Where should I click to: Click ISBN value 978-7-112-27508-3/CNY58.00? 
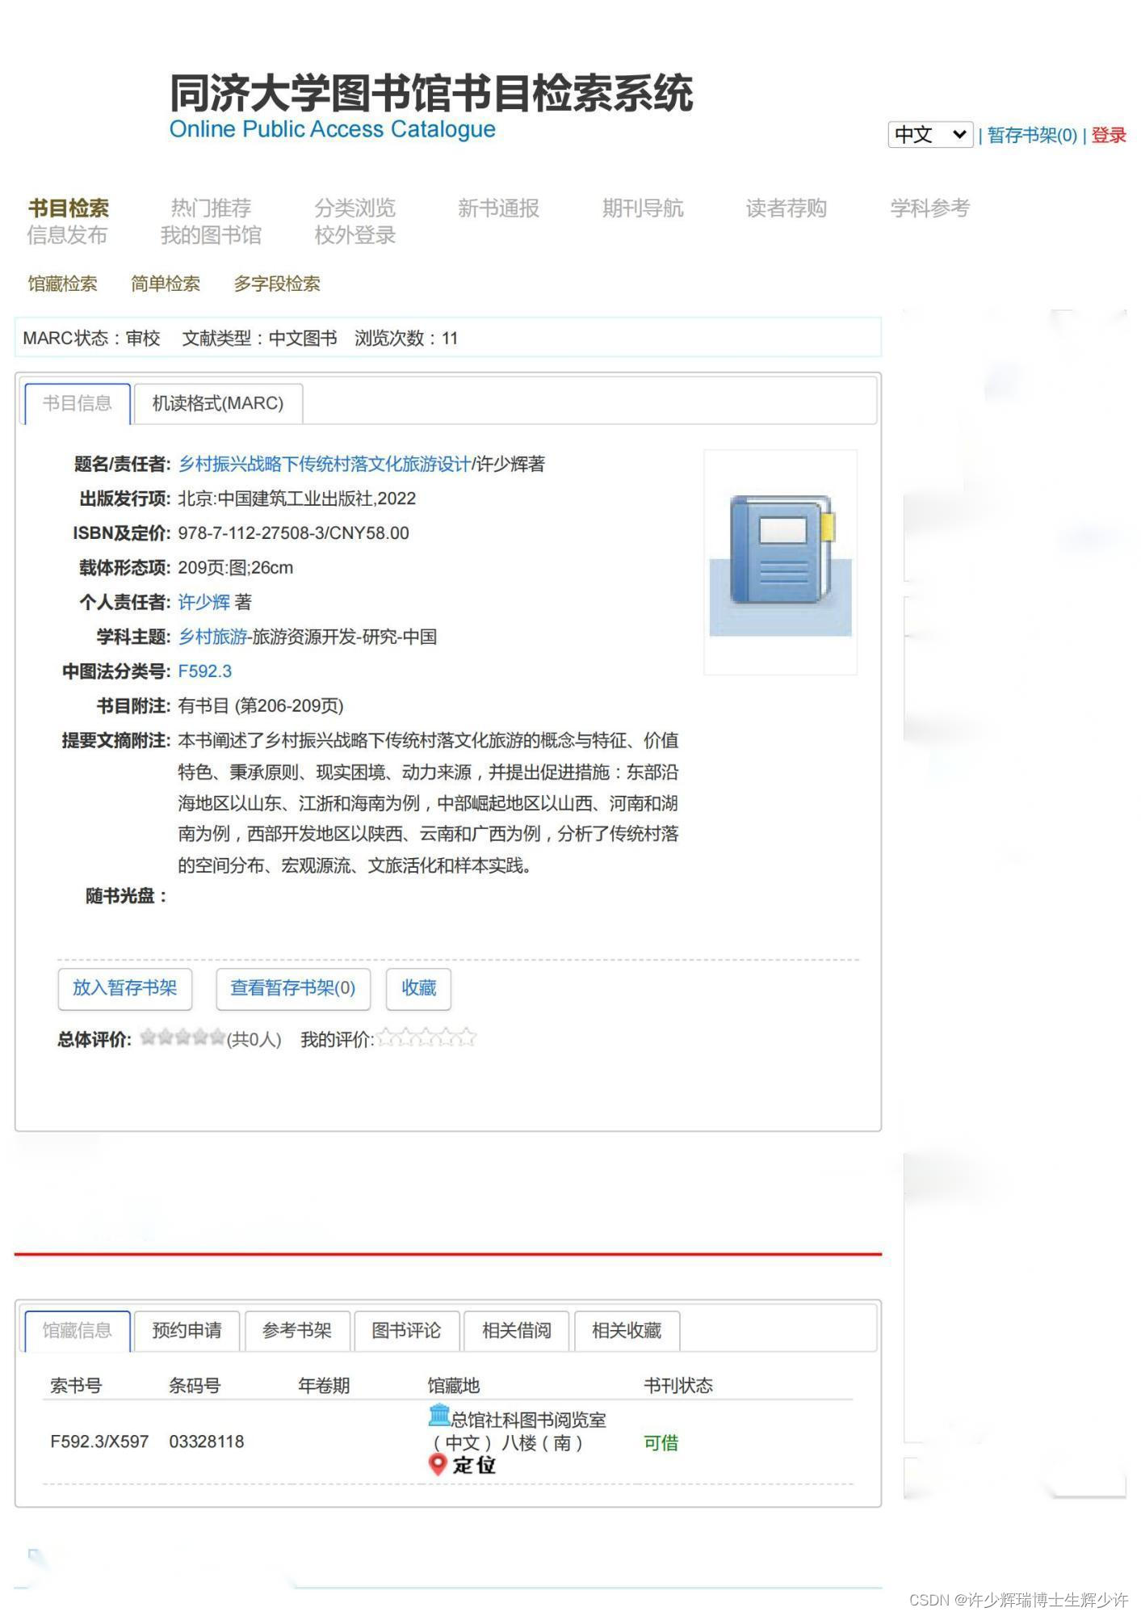(294, 533)
